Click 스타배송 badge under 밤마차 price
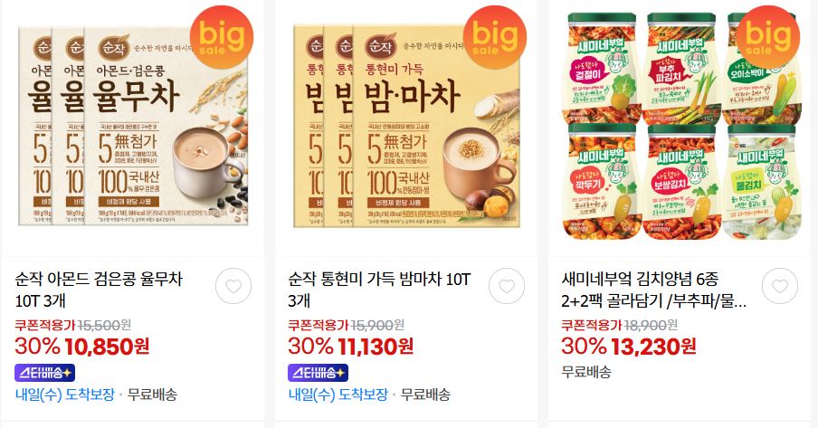818x428 pixels. (x=319, y=373)
